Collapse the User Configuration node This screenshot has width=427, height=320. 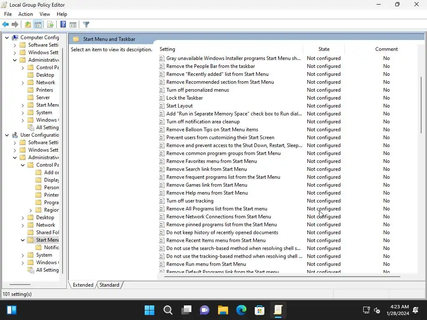pyautogui.click(x=7, y=135)
